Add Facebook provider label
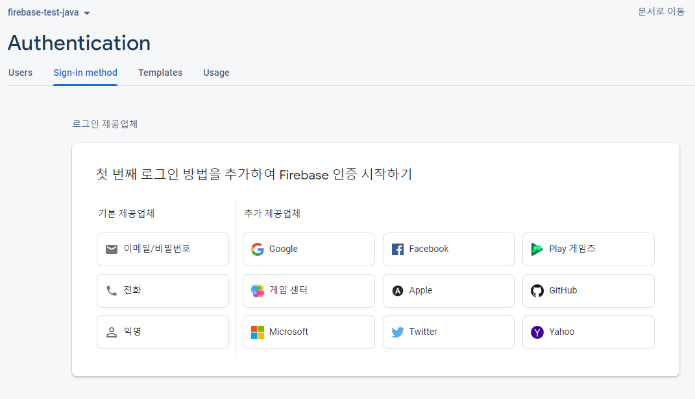695x399 pixels. pos(428,249)
